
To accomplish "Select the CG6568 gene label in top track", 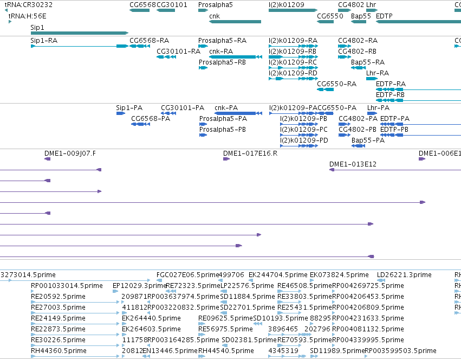I will pyautogui.click(x=142, y=5).
